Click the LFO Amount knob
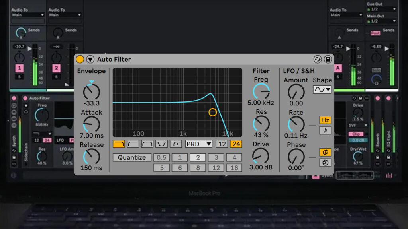The height and width of the screenshot is (229, 408). click(x=296, y=92)
